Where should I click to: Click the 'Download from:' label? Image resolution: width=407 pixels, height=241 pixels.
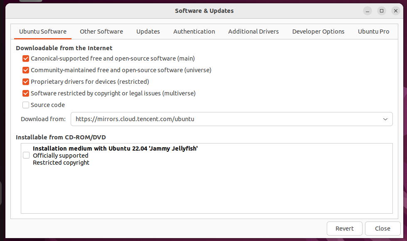click(x=43, y=119)
